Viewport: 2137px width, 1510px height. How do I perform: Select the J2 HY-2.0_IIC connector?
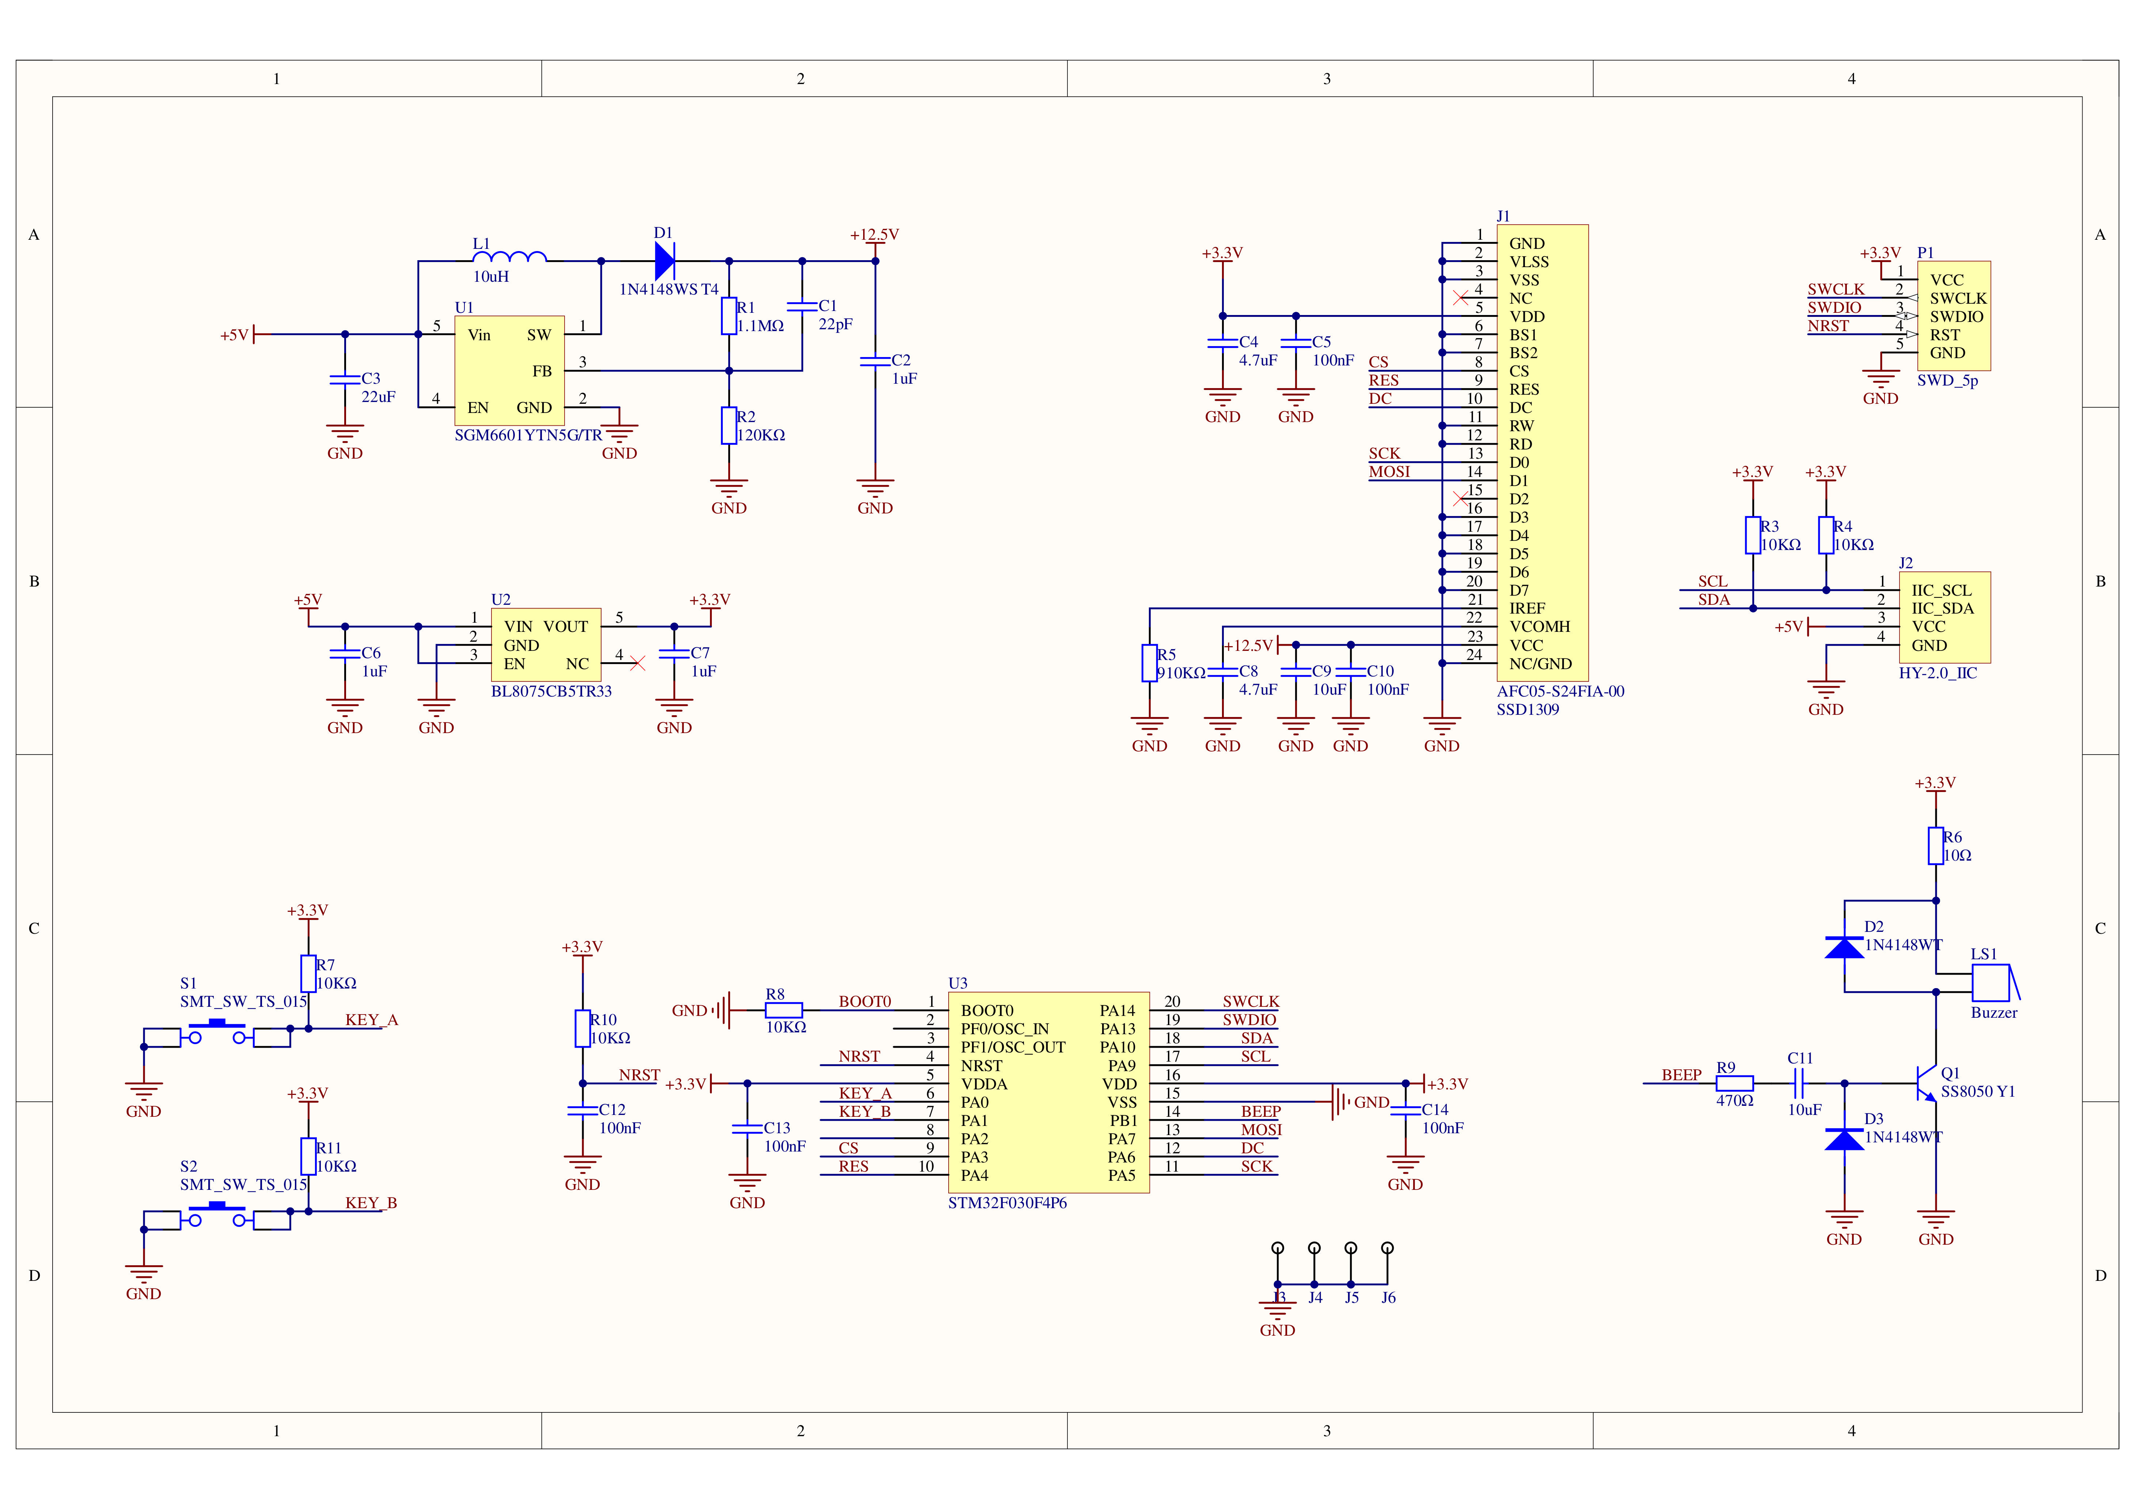pyautogui.click(x=1944, y=617)
